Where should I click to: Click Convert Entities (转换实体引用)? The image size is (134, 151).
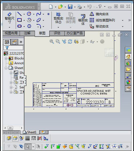click(x=71, y=18)
